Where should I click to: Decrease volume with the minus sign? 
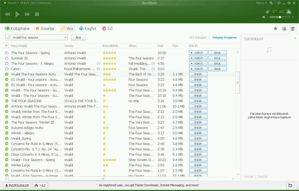tap(267, 17)
